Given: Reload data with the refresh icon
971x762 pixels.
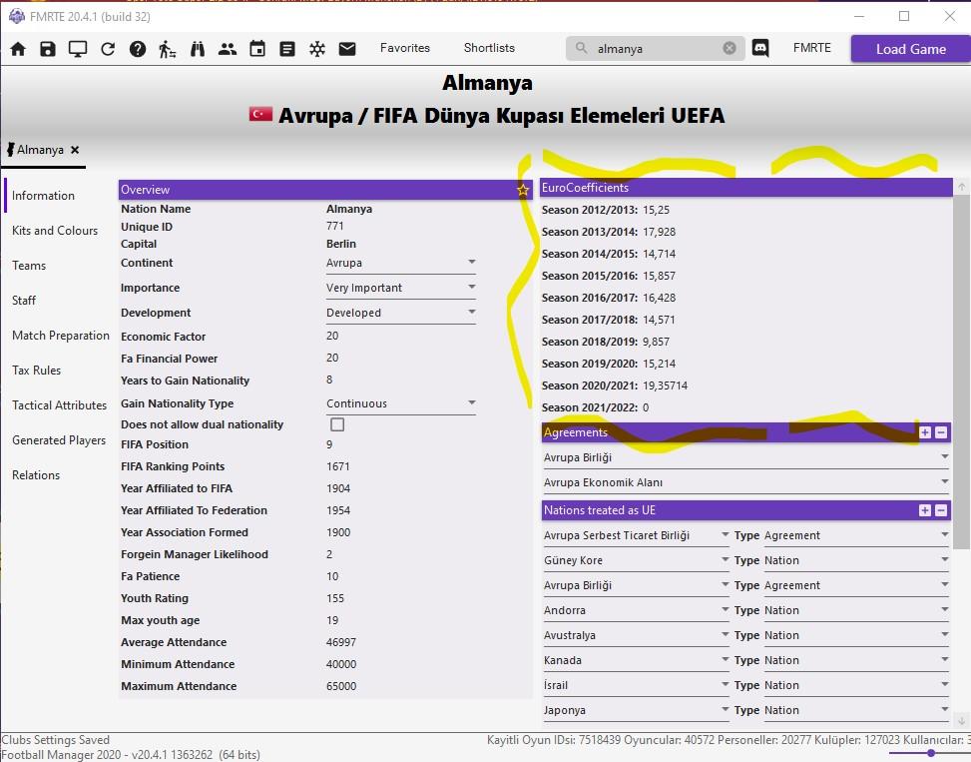Looking at the screenshot, I should (x=108, y=49).
